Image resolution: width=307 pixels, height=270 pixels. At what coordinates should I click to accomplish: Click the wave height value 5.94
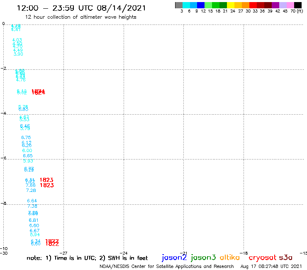(x=35, y=235)
